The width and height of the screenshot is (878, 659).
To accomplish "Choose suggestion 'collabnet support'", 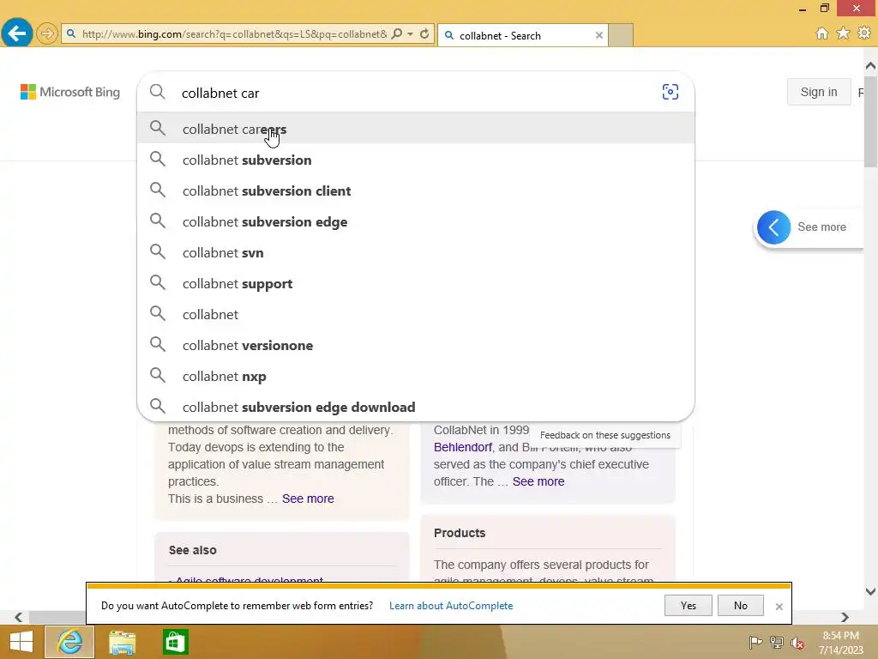I will pyautogui.click(x=416, y=283).
